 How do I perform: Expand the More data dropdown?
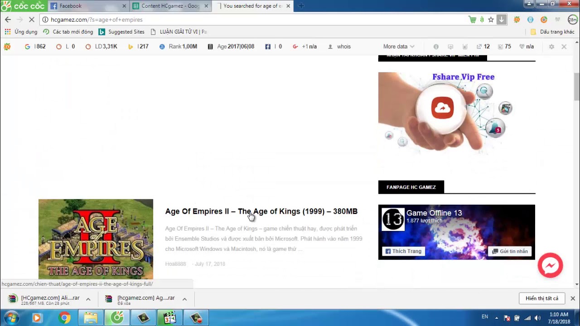tap(399, 47)
